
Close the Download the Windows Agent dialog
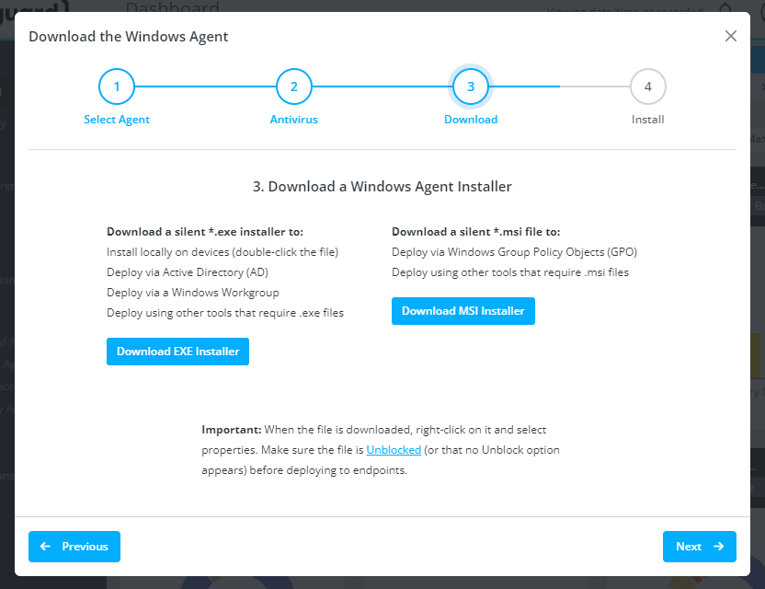[730, 36]
